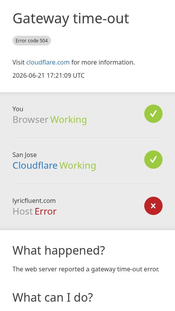Click the San Jose location label
The height and width of the screenshot is (311, 175).
[x=24, y=155]
